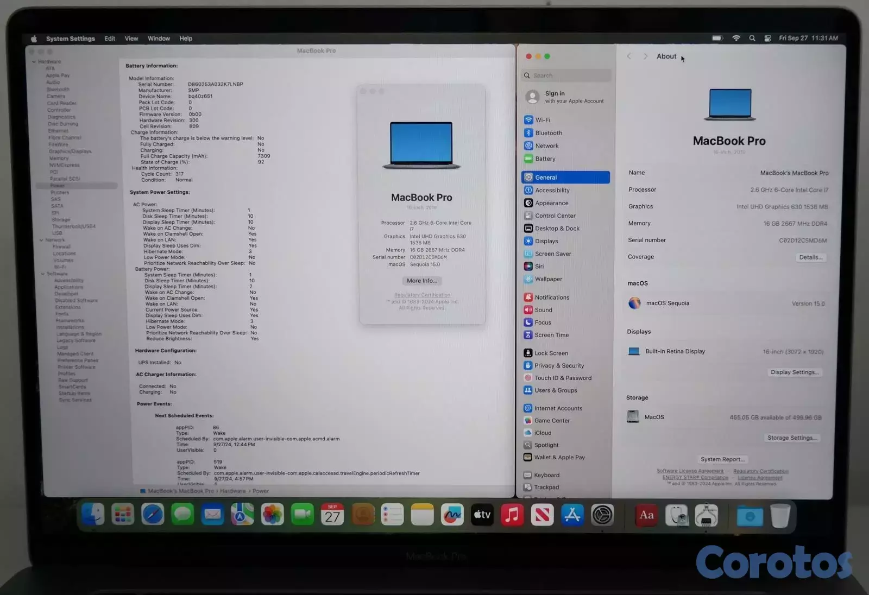869x595 pixels.
Task: Collapse the Network tree group
Action: tap(41, 240)
